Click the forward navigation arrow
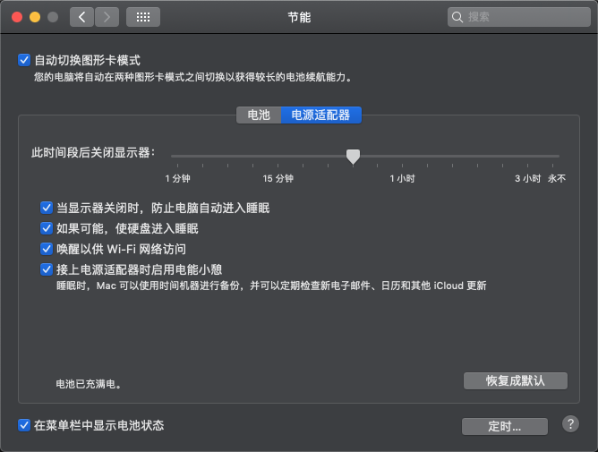 (x=107, y=17)
